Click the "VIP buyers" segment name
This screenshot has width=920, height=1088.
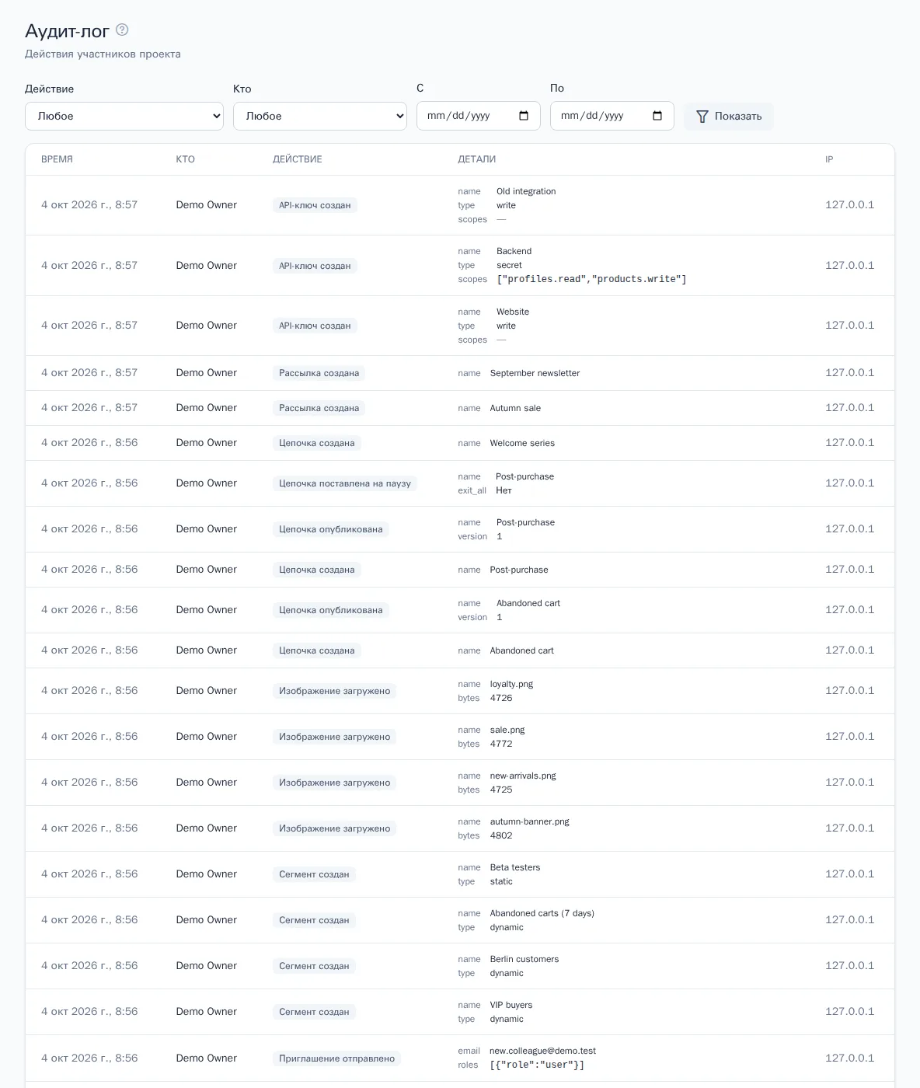tap(511, 1005)
